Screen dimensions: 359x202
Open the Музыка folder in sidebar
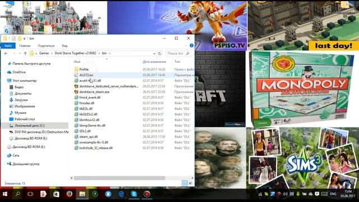(20, 113)
